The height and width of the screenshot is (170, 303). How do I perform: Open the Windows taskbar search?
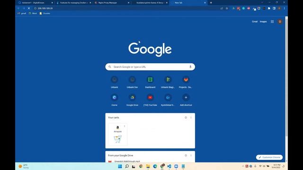click(x=127, y=166)
